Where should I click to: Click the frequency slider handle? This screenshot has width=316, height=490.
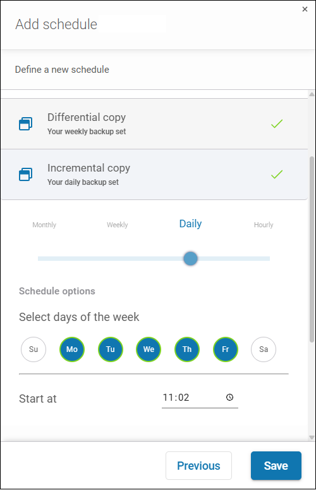pos(190,258)
